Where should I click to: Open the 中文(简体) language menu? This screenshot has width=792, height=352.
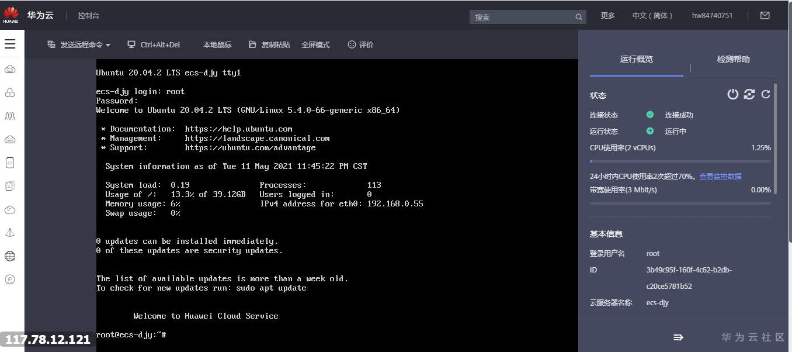652,16
